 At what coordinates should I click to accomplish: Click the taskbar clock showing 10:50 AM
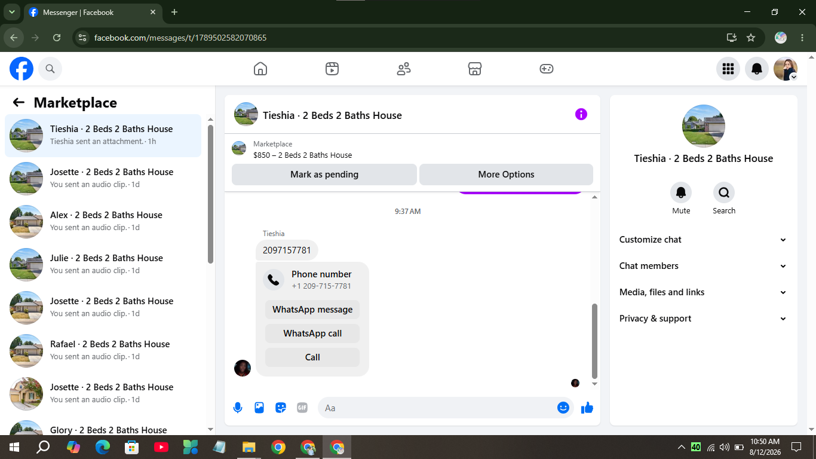click(x=765, y=446)
